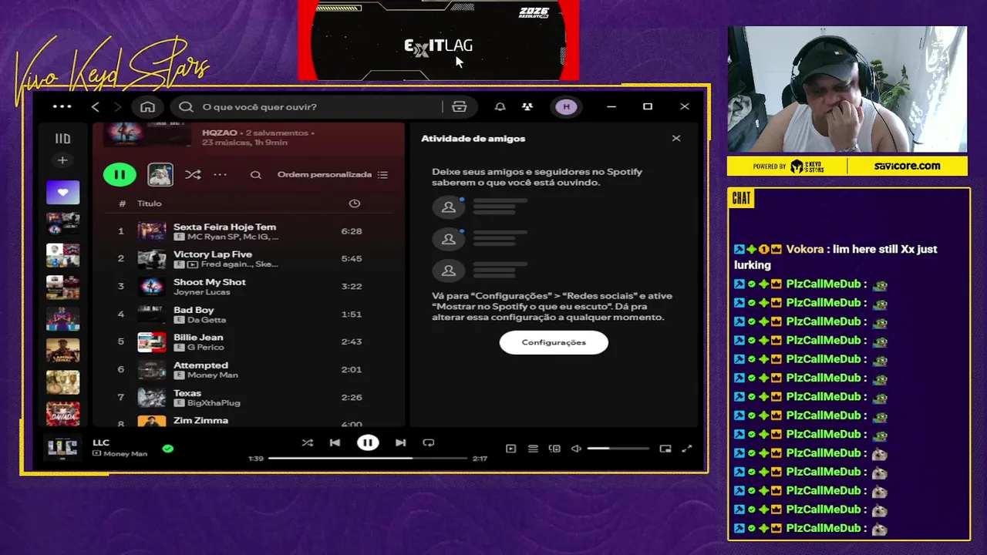Toggle shuffle in player bar

[x=308, y=442]
